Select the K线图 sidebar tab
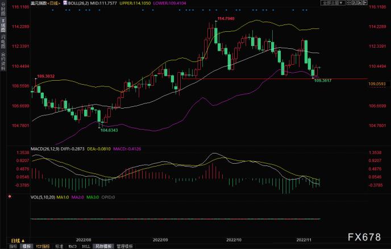 point(3,25)
